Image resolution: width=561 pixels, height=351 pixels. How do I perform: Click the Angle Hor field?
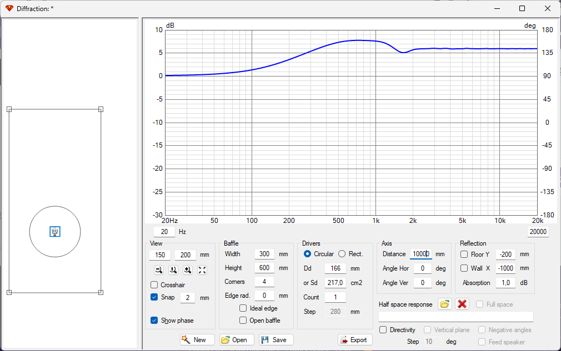(423, 268)
